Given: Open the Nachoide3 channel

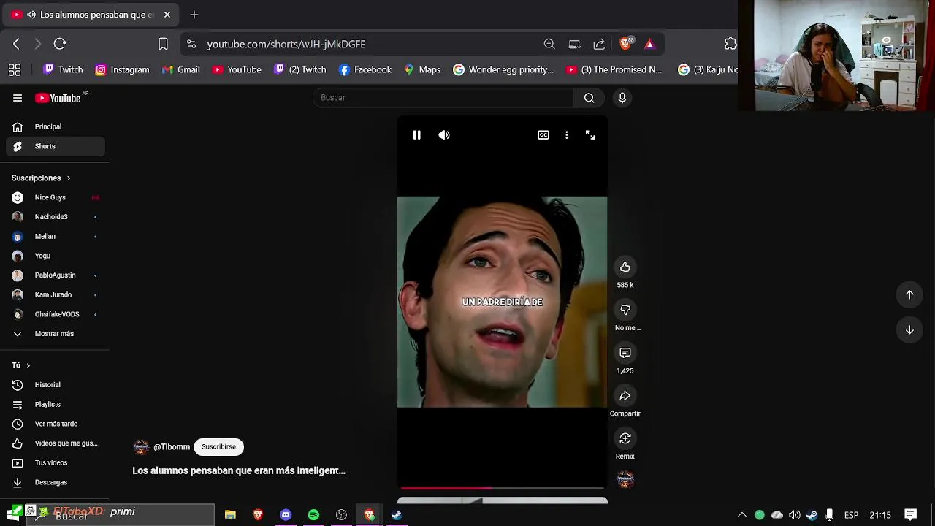Looking at the screenshot, I should 56,217.
